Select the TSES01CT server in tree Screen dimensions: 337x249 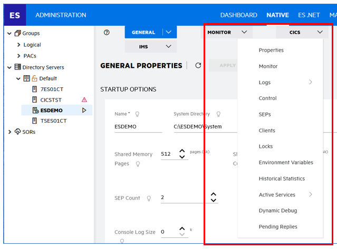(53, 121)
